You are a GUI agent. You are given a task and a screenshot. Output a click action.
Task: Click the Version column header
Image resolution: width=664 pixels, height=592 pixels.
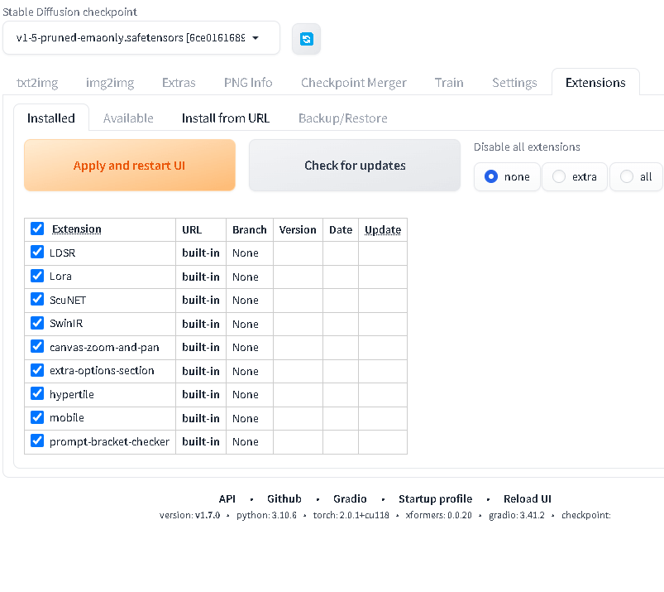(298, 230)
